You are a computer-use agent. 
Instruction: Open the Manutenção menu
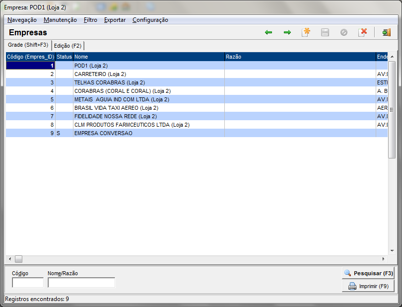tap(60, 20)
